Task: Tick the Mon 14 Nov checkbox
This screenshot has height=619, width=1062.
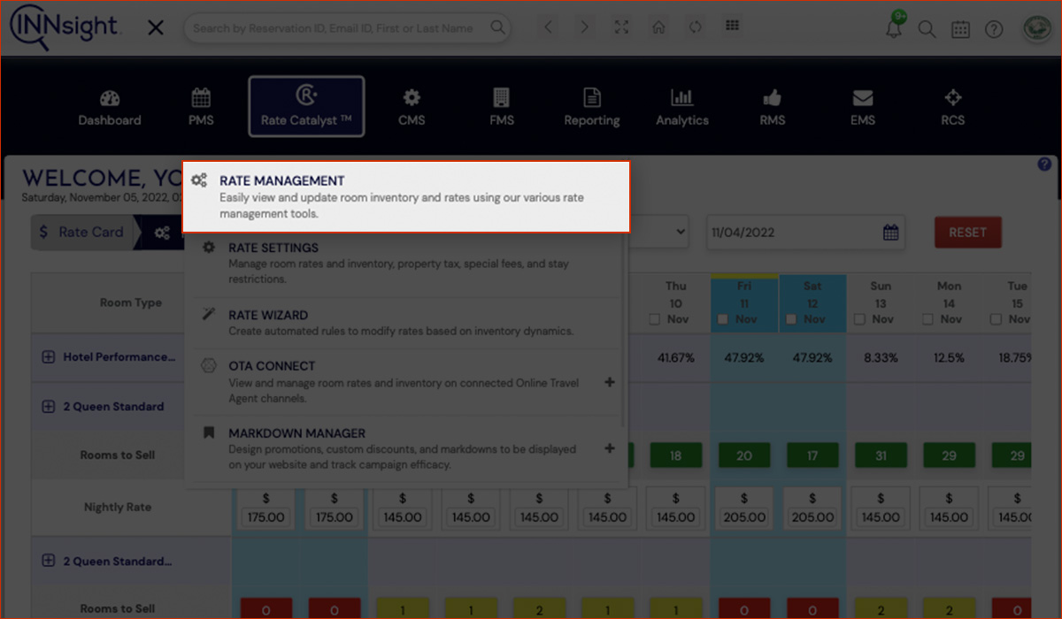Action: click(927, 319)
